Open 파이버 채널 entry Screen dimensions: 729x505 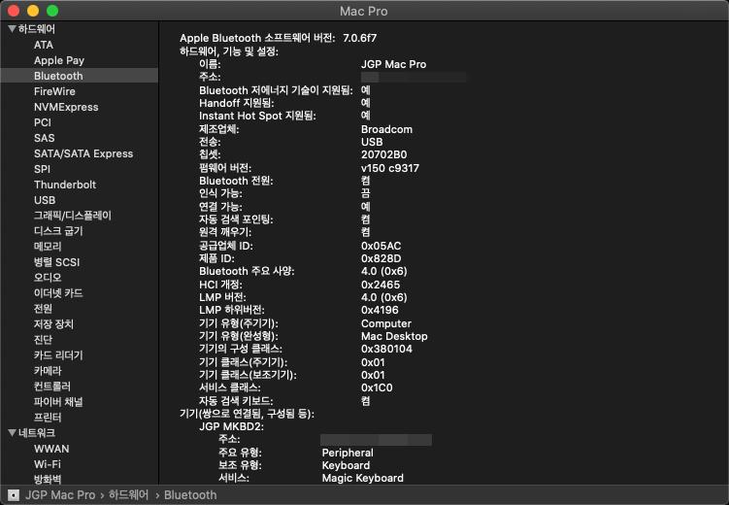coord(58,402)
